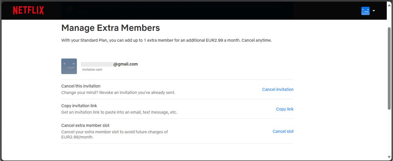The height and width of the screenshot is (161, 393).
Task: Click the 'Get an invitation link' description
Action: coord(119,112)
